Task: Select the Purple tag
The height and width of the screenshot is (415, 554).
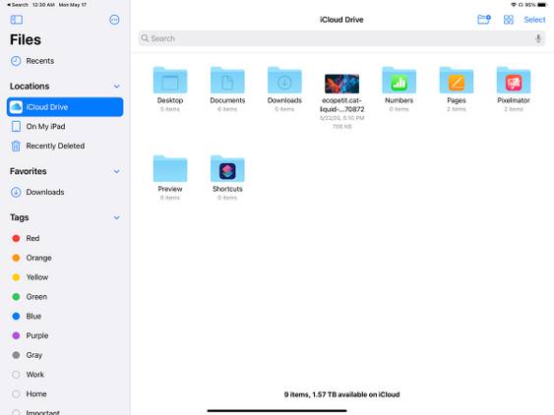Action: point(65,335)
